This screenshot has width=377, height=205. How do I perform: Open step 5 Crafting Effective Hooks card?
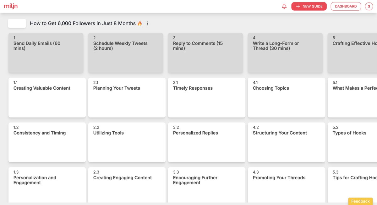352,53
